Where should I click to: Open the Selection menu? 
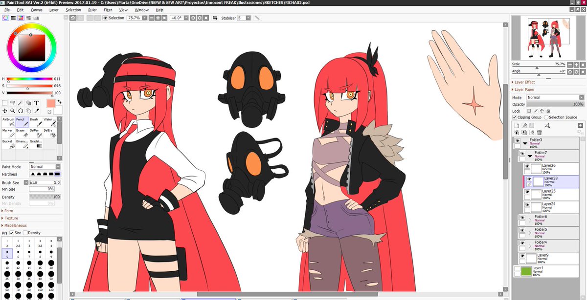73,10
